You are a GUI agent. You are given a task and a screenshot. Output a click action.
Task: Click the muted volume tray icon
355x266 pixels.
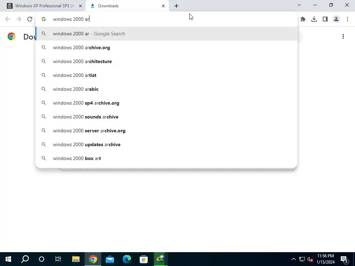[x=310, y=259]
